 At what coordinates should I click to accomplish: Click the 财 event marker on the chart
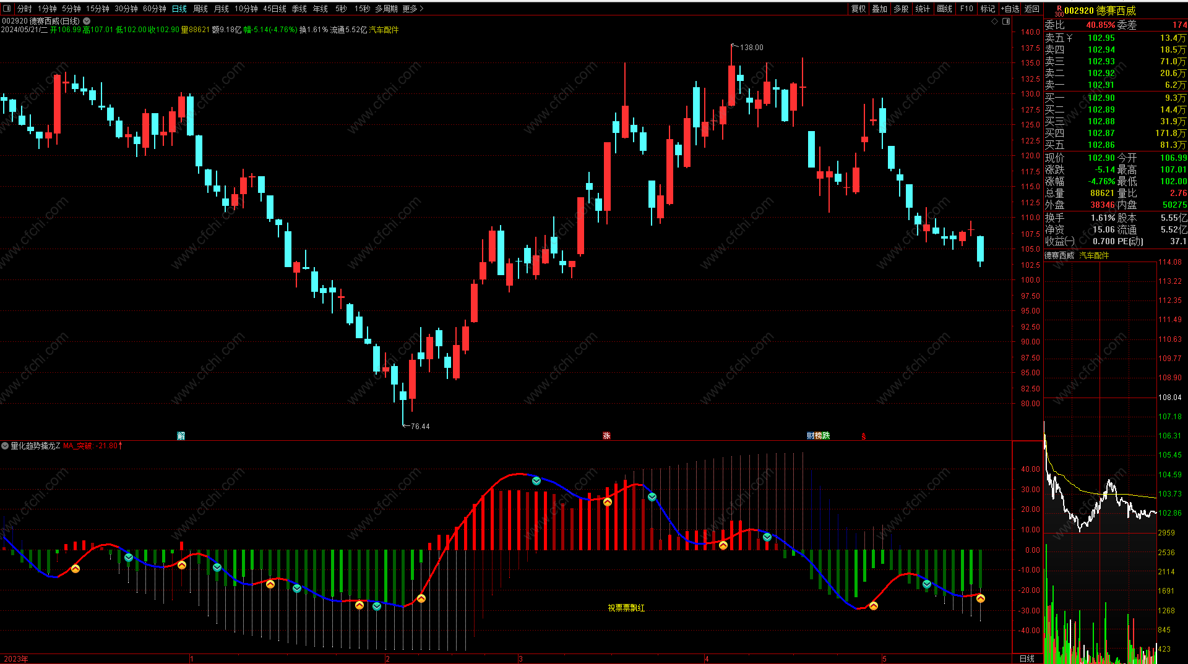coord(811,436)
